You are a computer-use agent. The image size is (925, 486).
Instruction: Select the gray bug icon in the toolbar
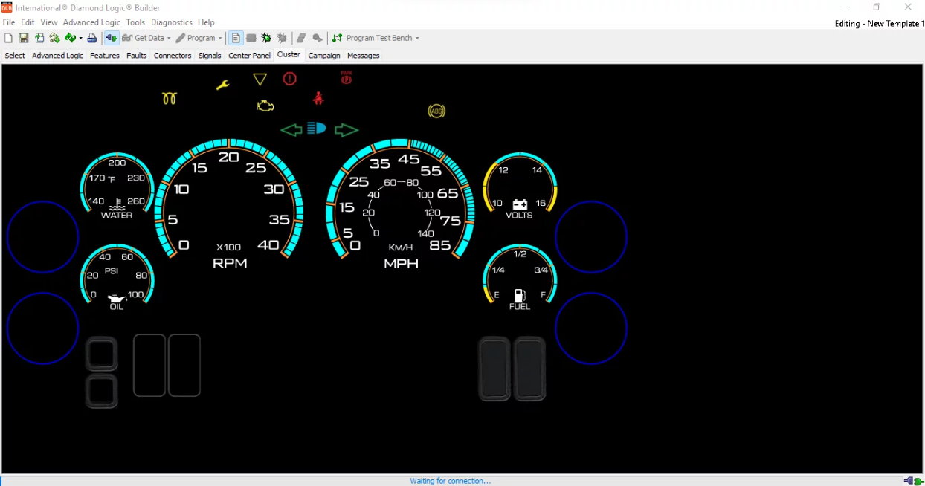click(x=282, y=37)
